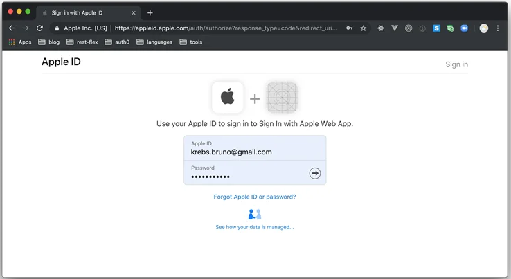This screenshot has height=279, width=511.
Task: Open the Vue devtools extension icon
Action: pyautogui.click(x=395, y=28)
